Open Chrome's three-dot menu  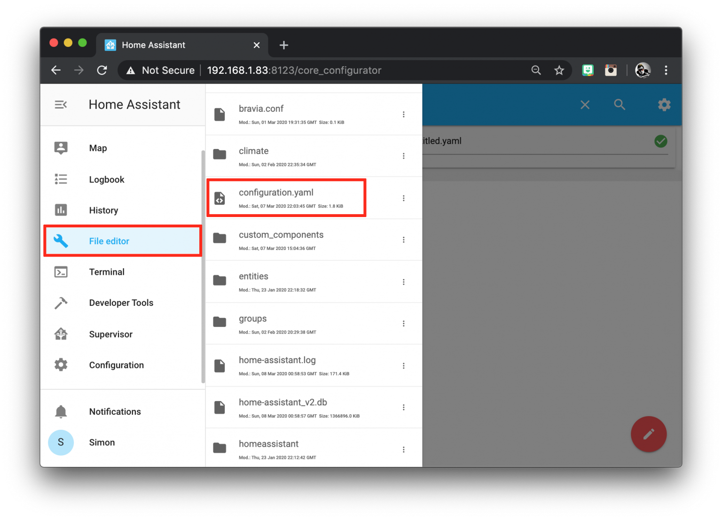click(x=666, y=70)
